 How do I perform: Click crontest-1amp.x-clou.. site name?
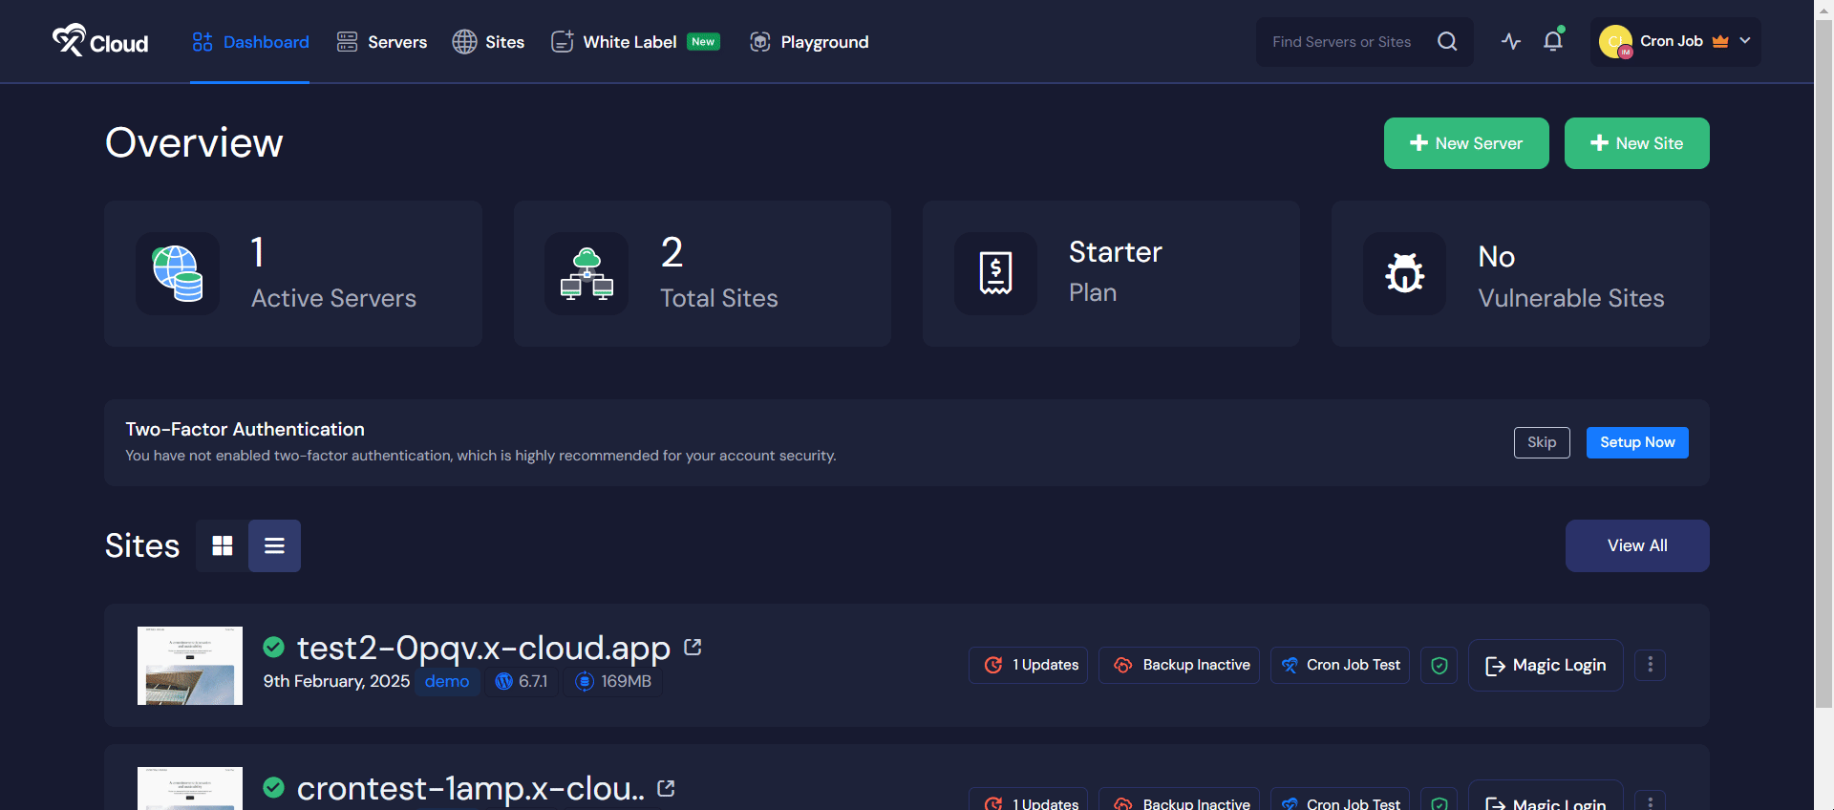pyautogui.click(x=470, y=788)
